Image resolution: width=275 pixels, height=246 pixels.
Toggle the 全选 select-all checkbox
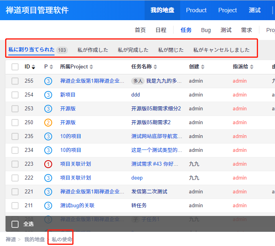(15, 224)
